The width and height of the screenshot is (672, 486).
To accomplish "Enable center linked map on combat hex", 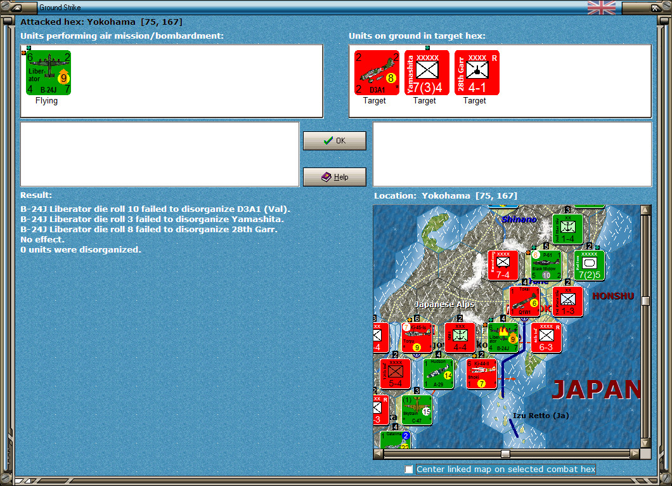I will tap(409, 470).
